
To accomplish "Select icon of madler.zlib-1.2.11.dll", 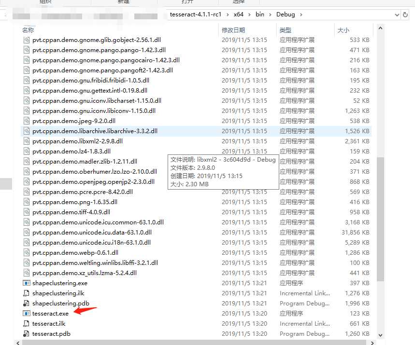I will pyautogui.click(x=27, y=161).
